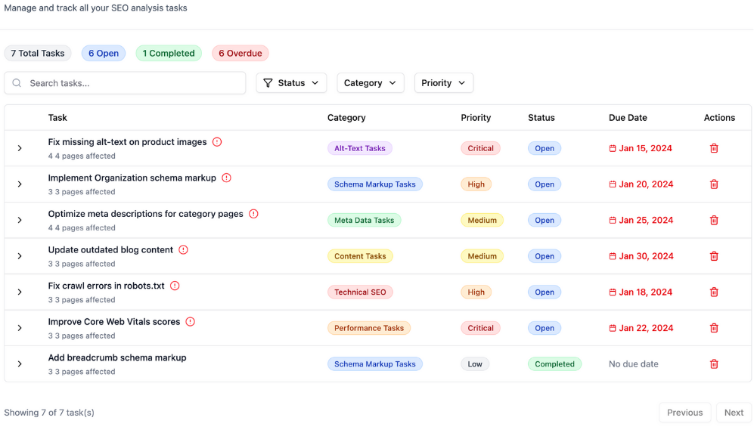Delete the 'Add breadcrumb schema markup' task
The width and height of the screenshot is (754, 430).
[714, 364]
